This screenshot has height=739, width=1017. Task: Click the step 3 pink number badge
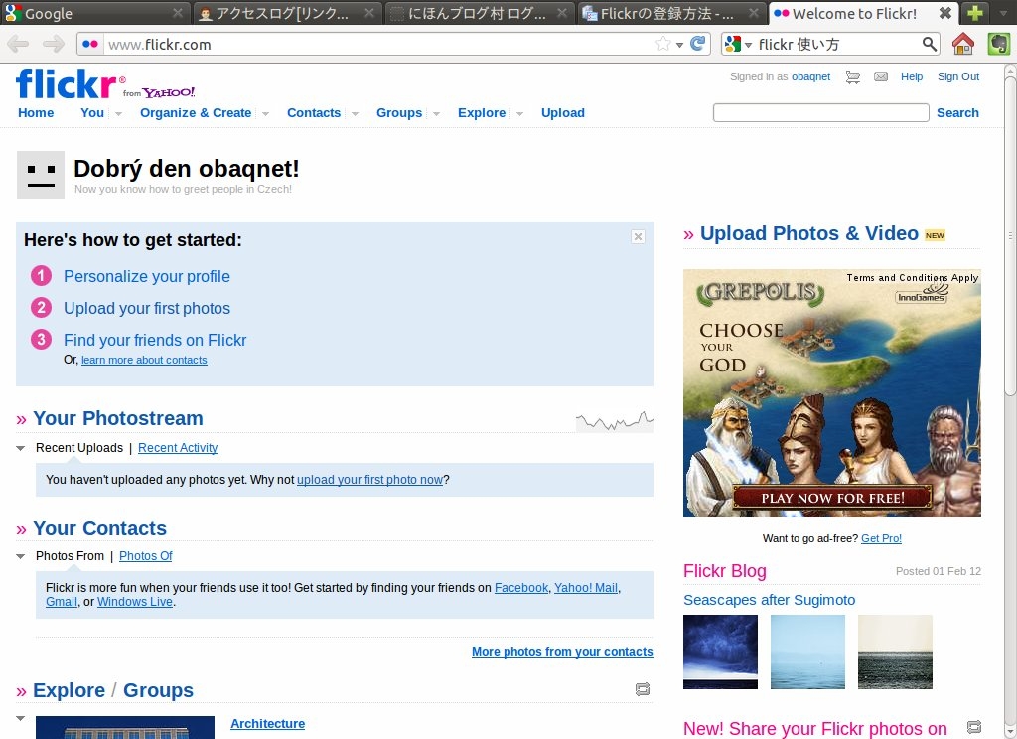pos(41,339)
